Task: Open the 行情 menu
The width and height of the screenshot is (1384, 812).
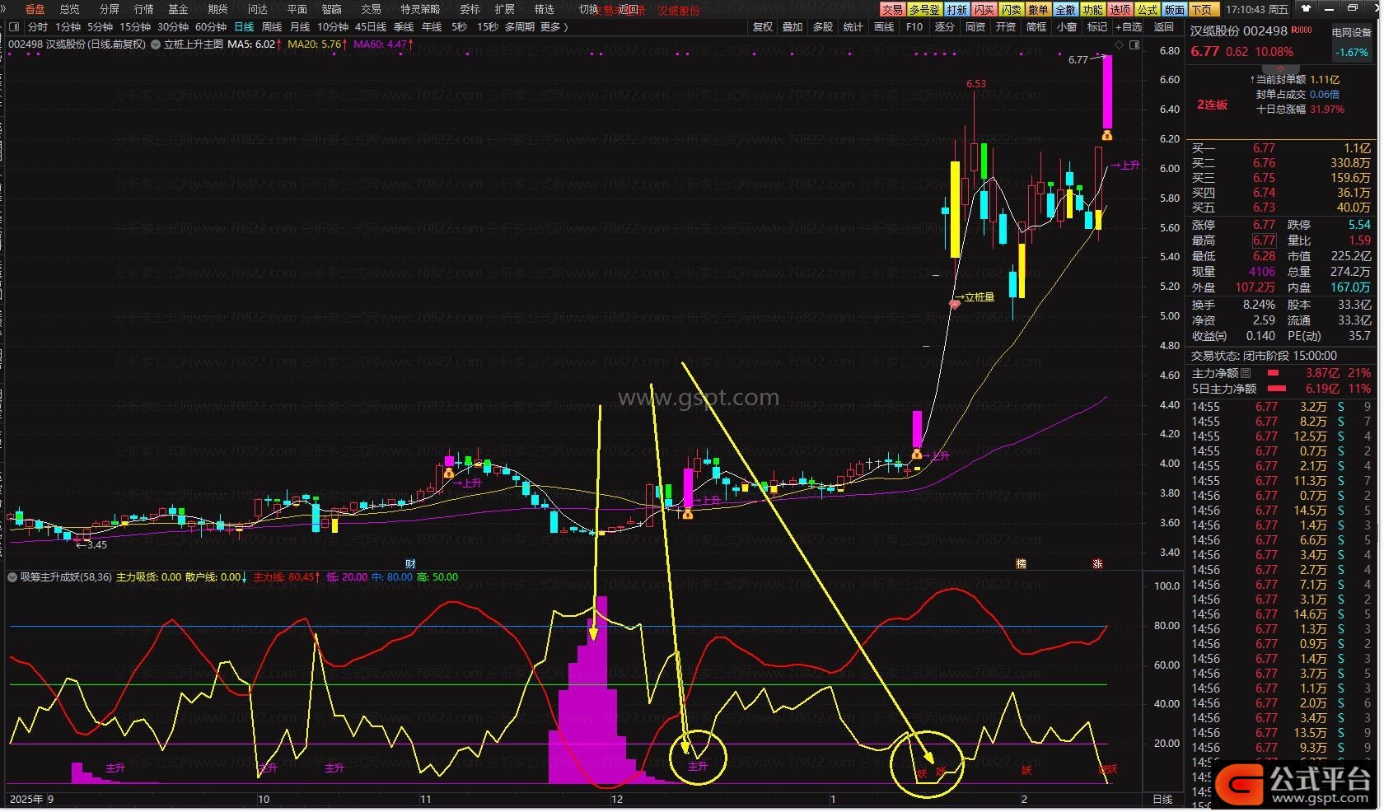Action: tap(143, 9)
